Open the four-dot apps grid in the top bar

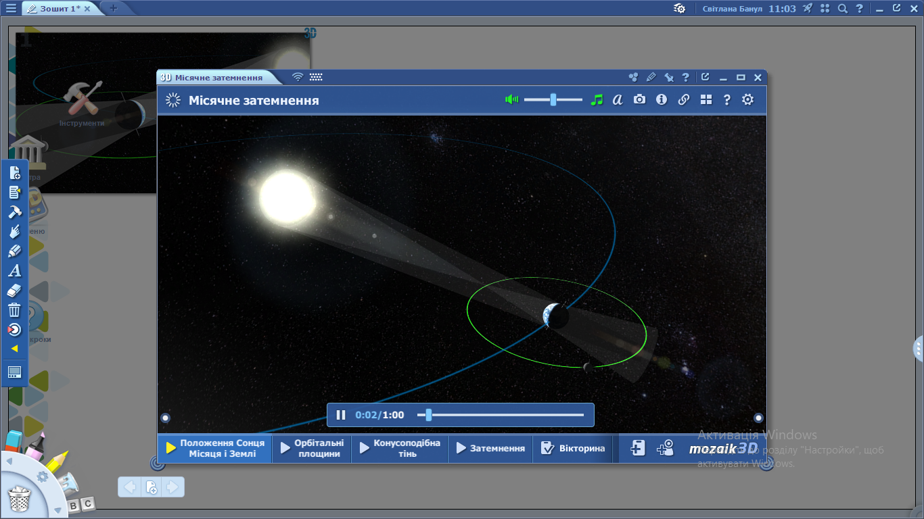[x=825, y=9]
